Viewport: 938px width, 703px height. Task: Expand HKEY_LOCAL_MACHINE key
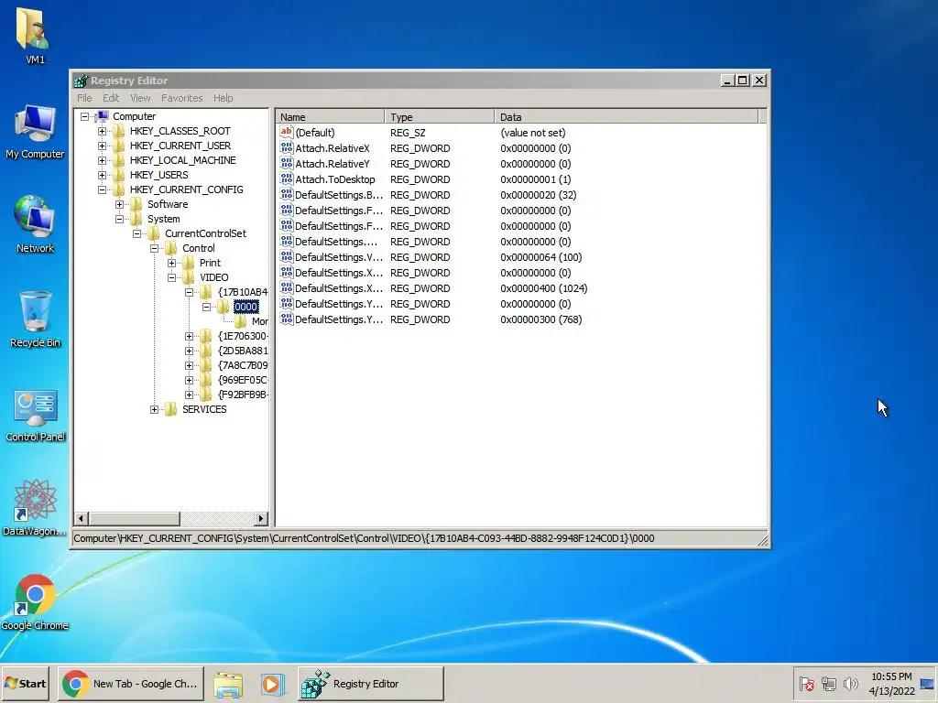tap(102, 160)
